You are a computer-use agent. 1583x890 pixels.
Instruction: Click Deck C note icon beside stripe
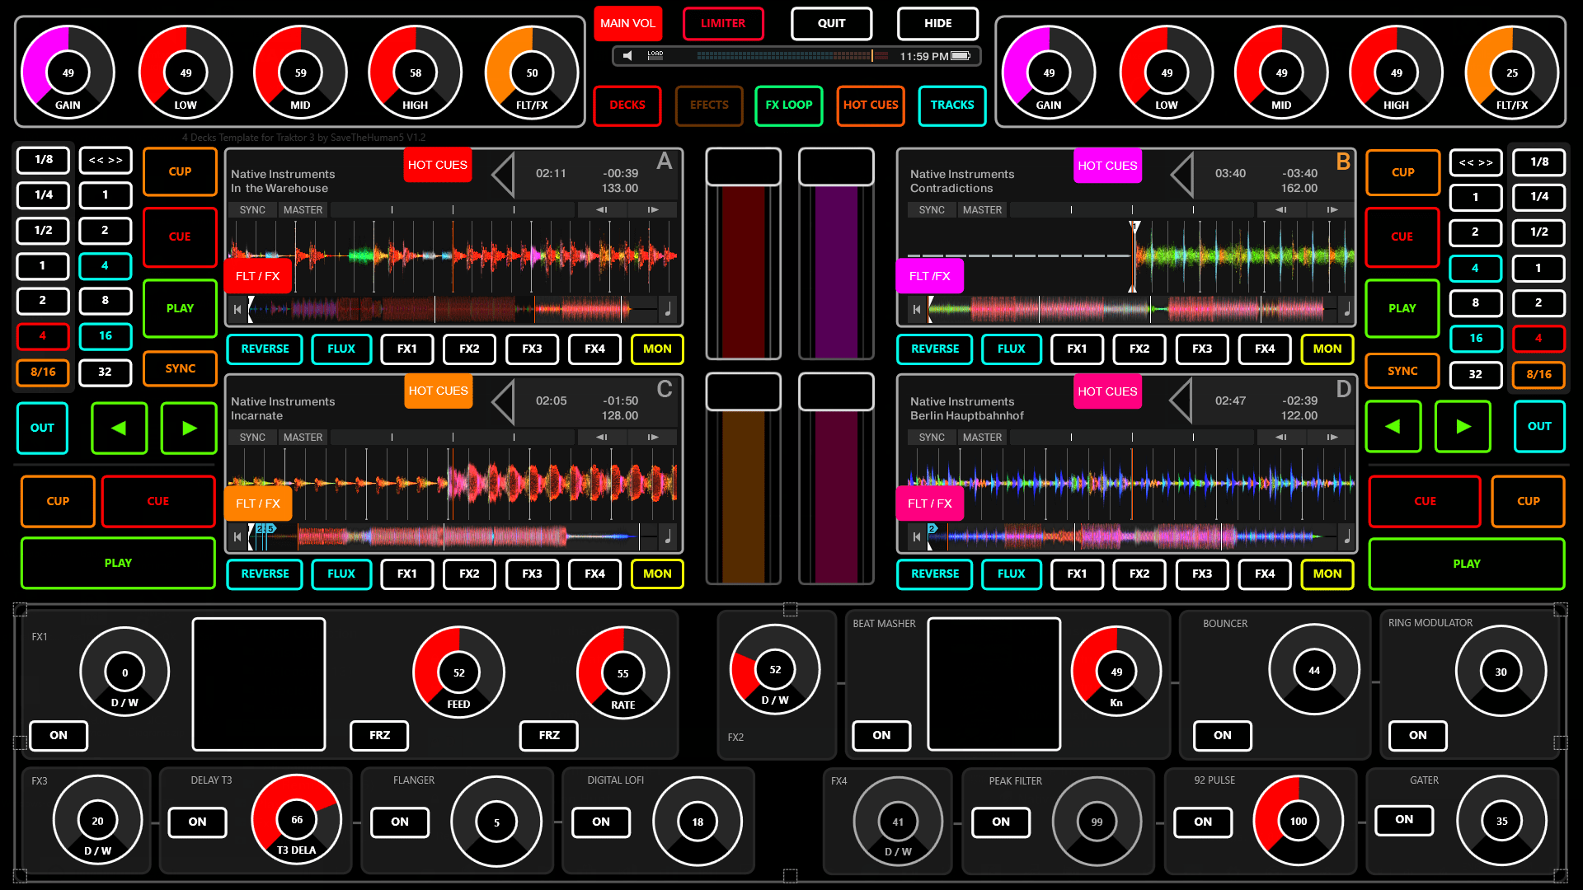(x=668, y=537)
